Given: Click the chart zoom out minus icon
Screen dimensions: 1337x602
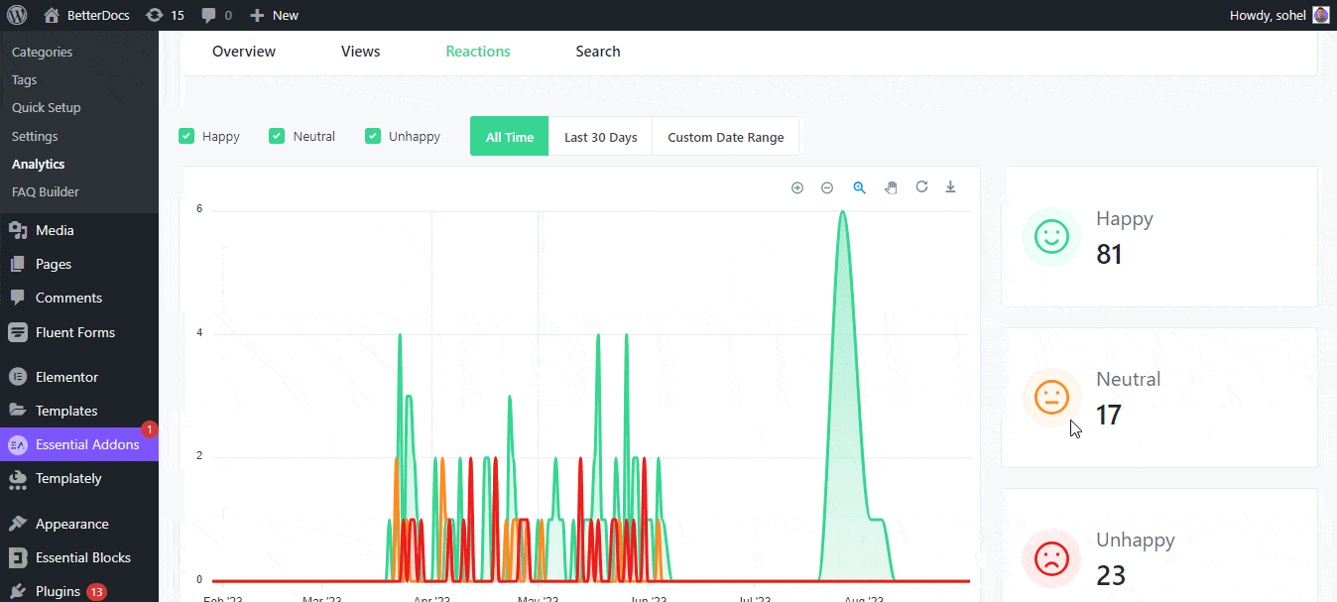Looking at the screenshot, I should coord(827,187).
